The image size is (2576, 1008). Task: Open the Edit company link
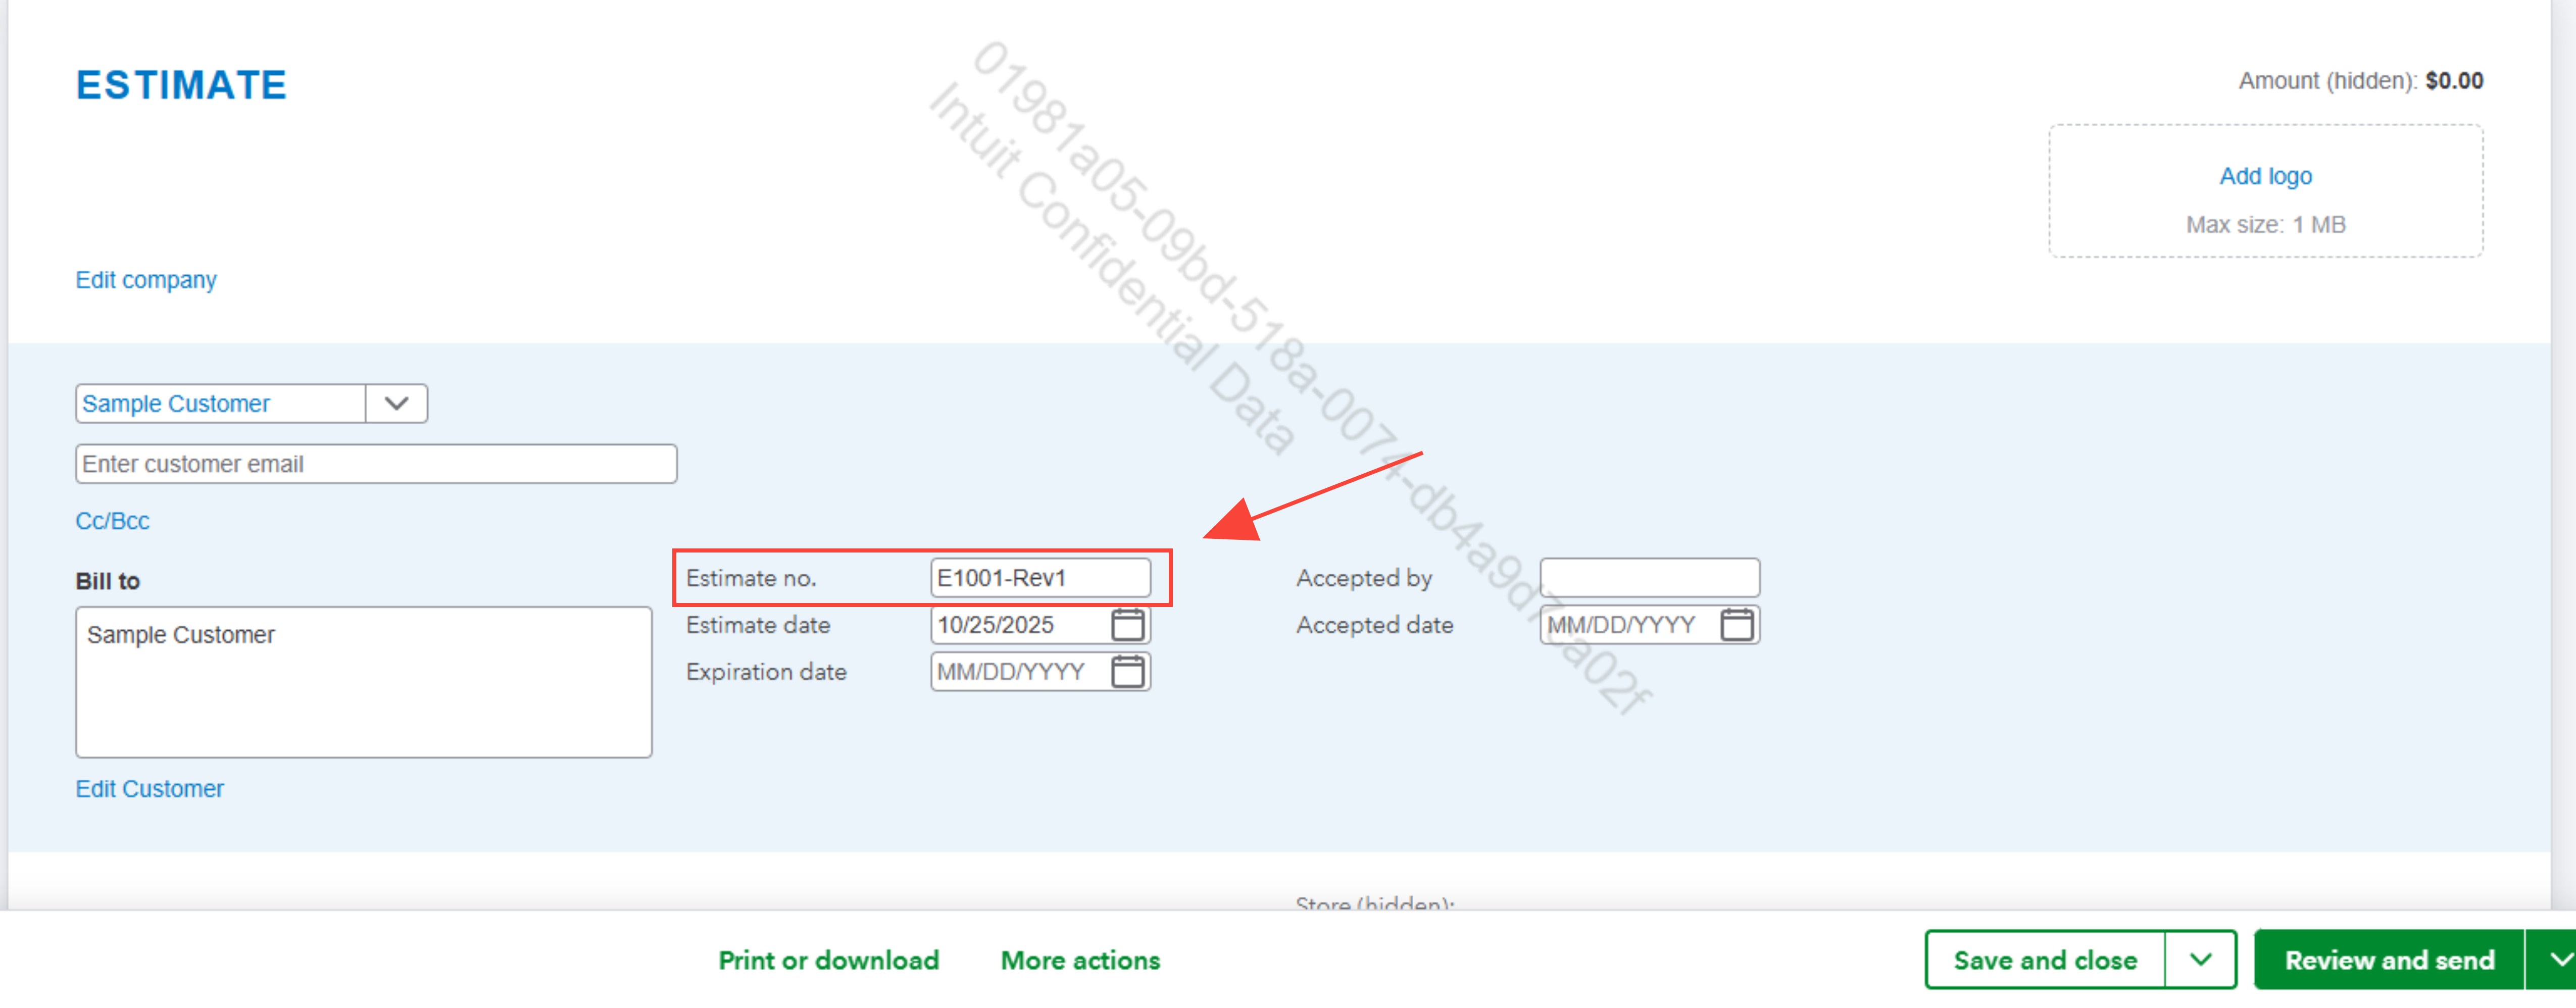[x=146, y=280]
